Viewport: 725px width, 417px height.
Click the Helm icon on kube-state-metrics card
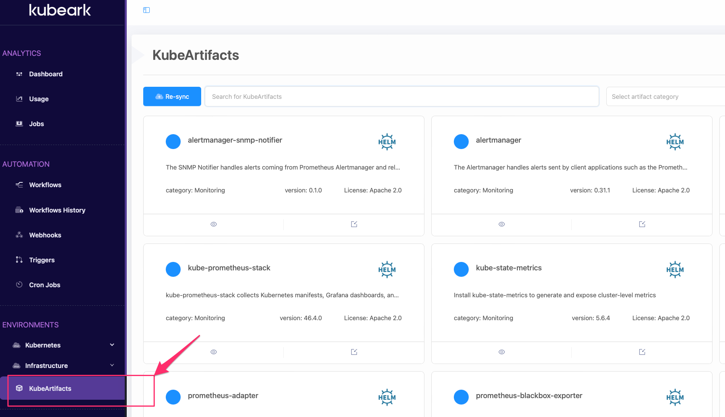pos(675,270)
